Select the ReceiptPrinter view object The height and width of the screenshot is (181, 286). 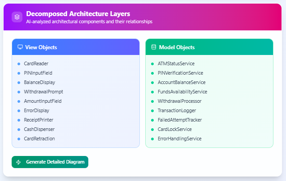[x=39, y=120]
